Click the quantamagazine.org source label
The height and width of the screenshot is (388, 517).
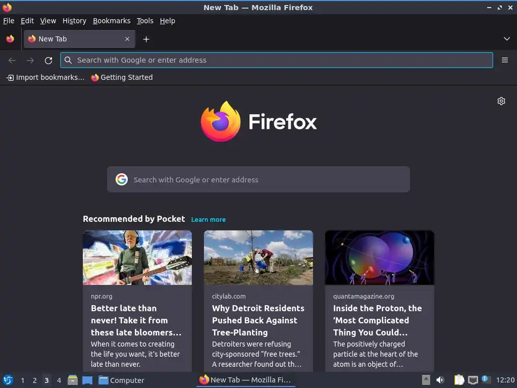point(364,296)
